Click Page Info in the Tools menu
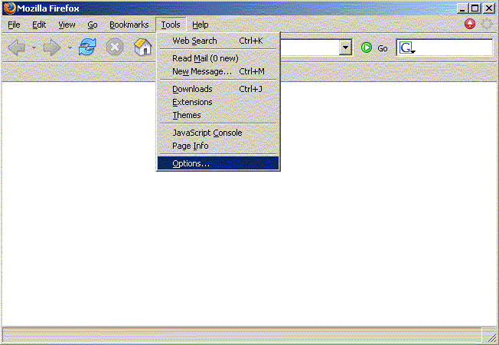Image resolution: width=499 pixels, height=345 pixels. [x=190, y=146]
